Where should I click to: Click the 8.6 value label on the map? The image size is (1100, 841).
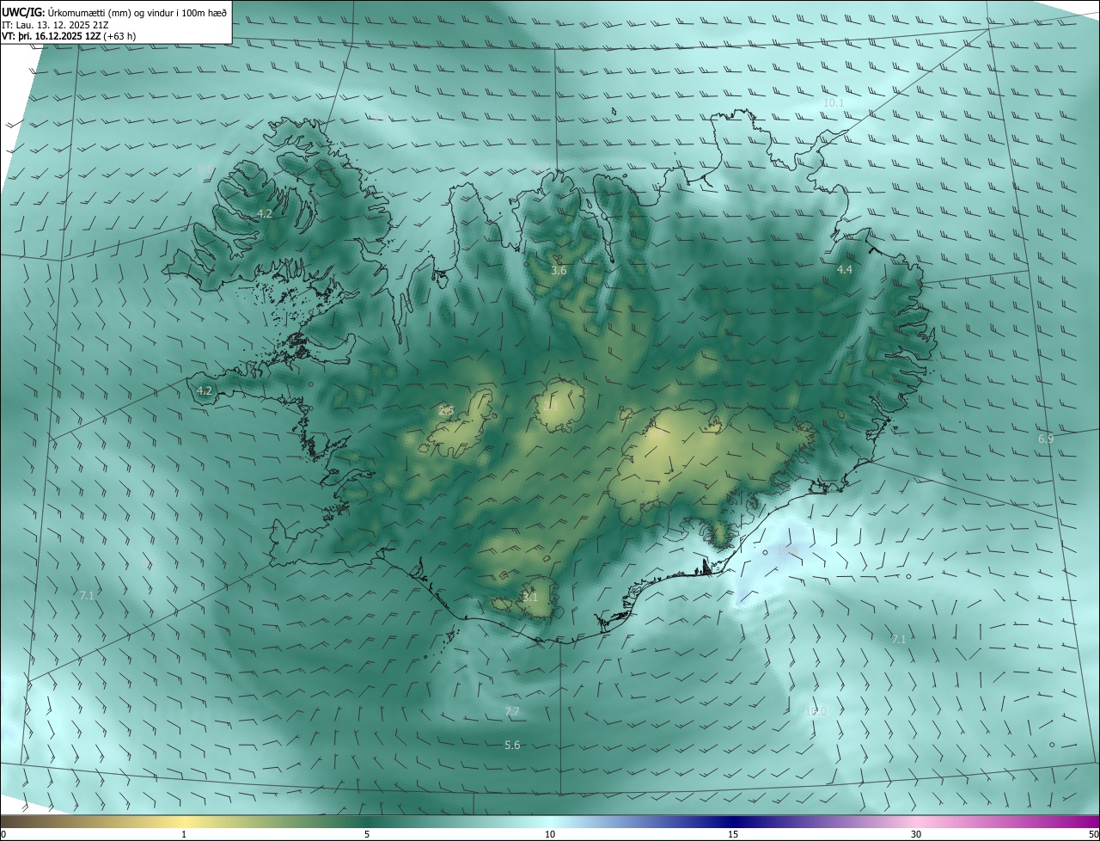pyautogui.click(x=205, y=169)
